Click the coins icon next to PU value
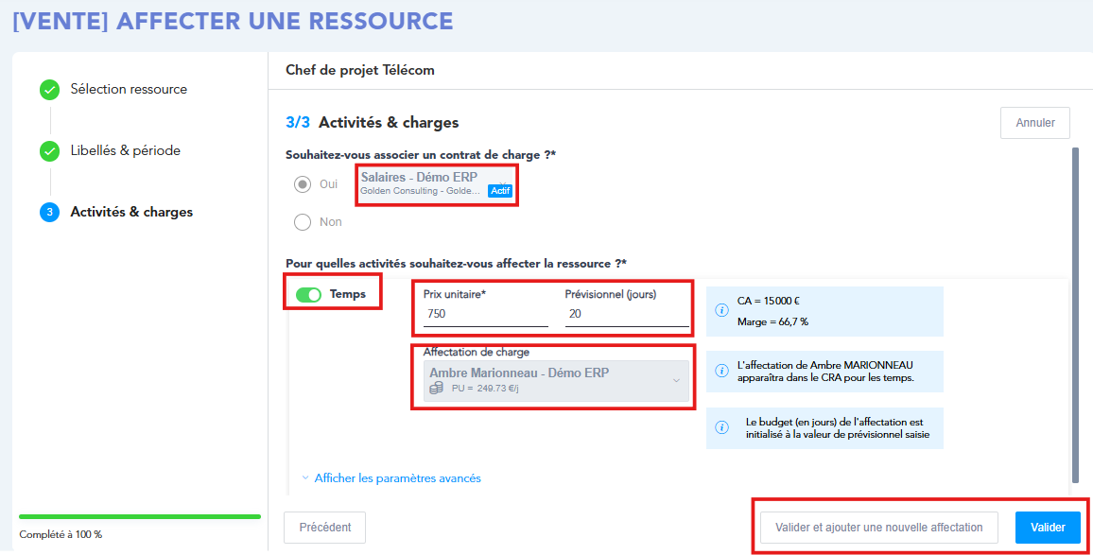1093x555 pixels. pyautogui.click(x=436, y=388)
